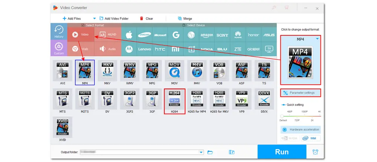Open Parameter settings

click(300, 93)
